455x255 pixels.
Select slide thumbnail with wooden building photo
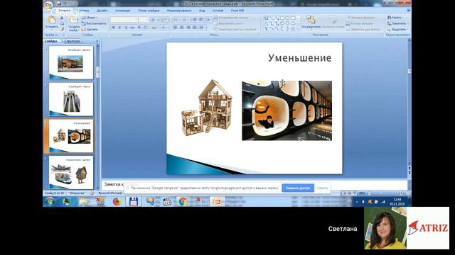point(71,63)
